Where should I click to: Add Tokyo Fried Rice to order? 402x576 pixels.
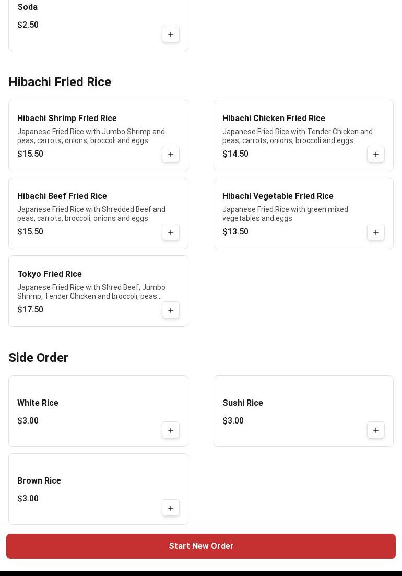pyautogui.click(x=171, y=310)
